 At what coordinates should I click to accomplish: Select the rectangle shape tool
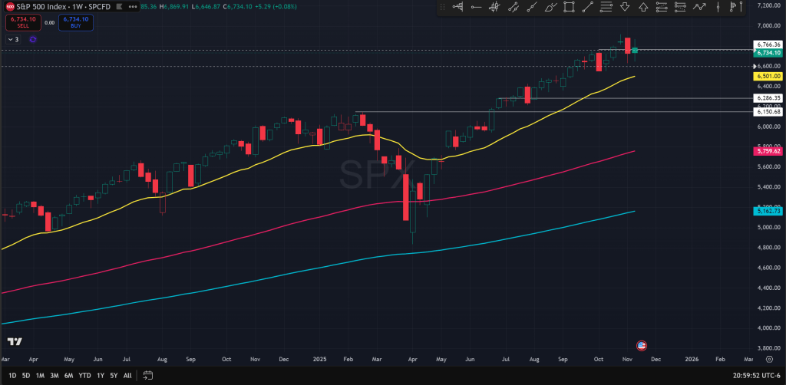pyautogui.click(x=569, y=8)
